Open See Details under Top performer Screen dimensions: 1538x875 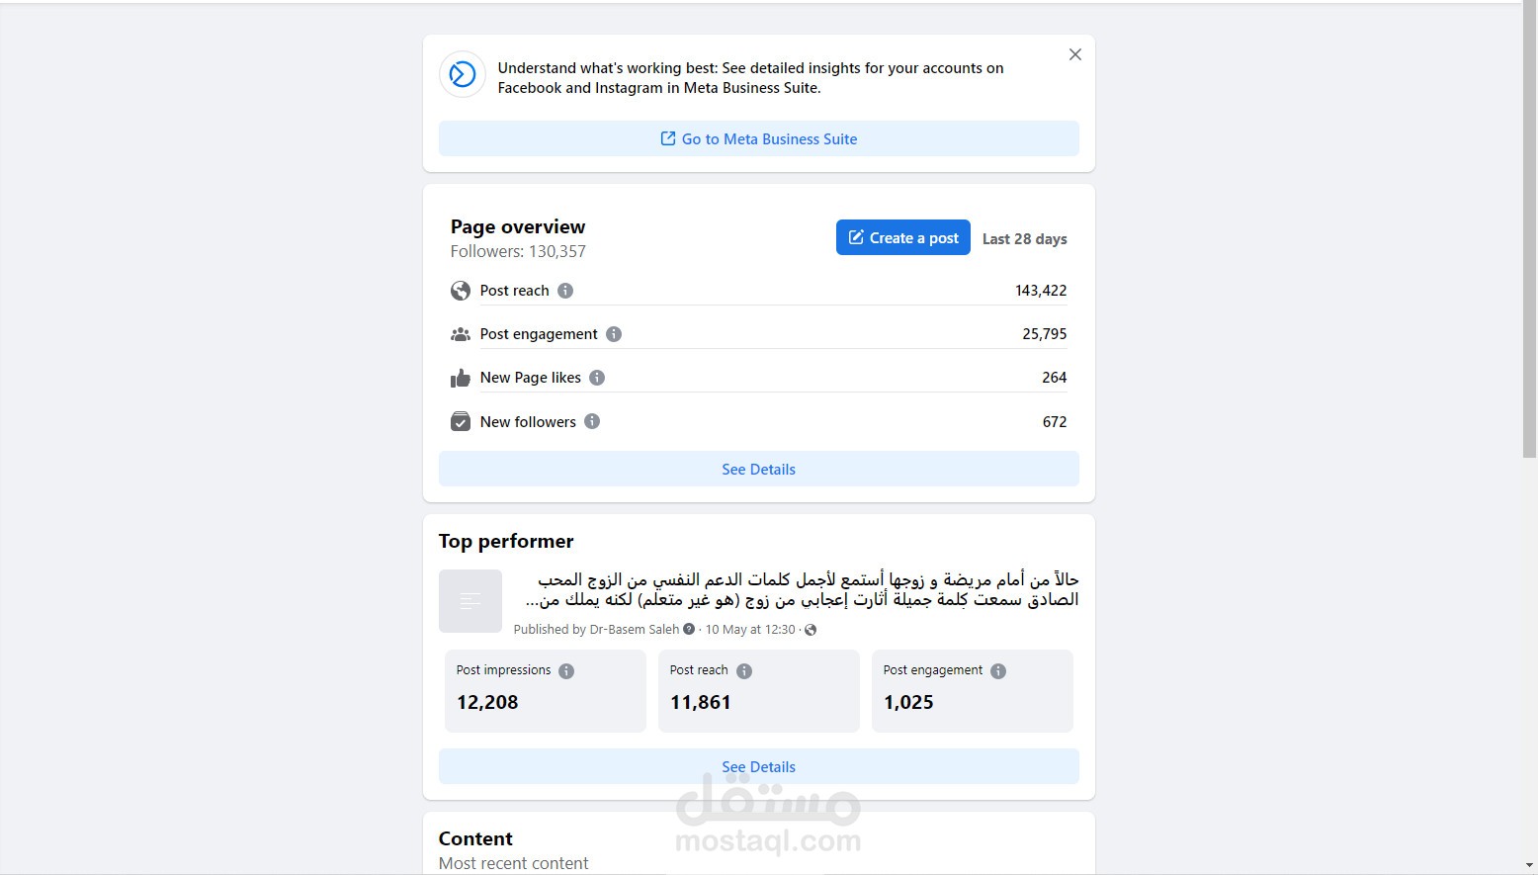(x=758, y=767)
